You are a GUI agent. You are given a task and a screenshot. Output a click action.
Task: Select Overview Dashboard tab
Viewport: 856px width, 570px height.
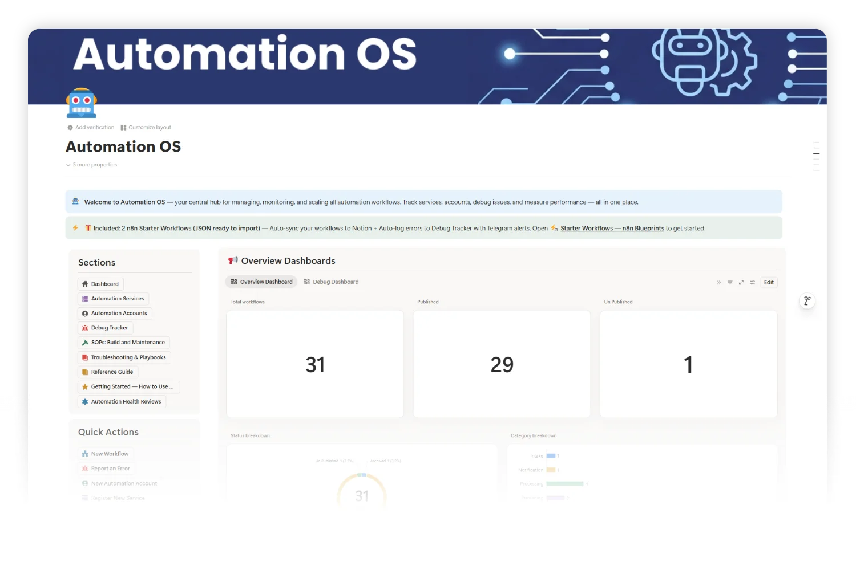pos(261,282)
